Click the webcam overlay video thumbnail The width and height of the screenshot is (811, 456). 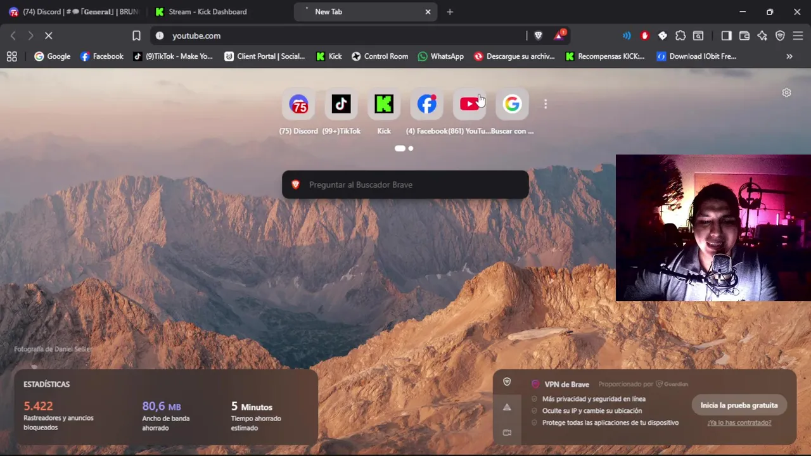[x=713, y=228]
